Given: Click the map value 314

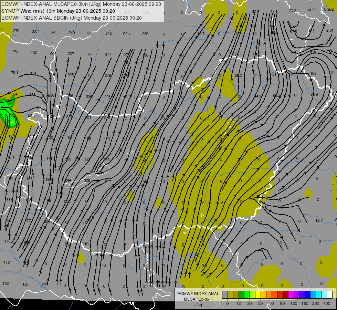Looking at the screenshot, I should pos(33,74).
